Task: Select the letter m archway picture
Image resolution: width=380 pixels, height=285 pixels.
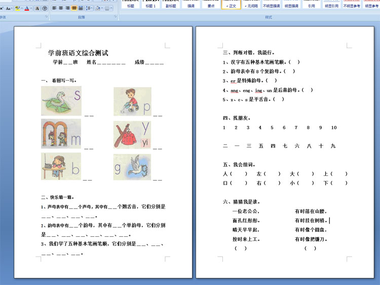Action: (61, 134)
